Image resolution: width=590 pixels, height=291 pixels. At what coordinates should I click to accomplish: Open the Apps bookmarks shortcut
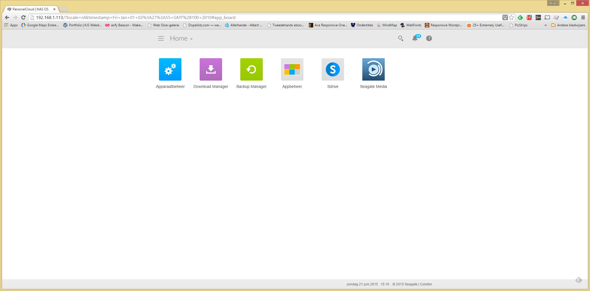tap(11, 25)
